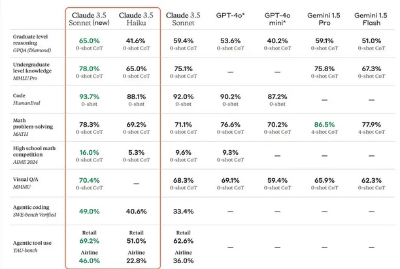Select the High school math competition label
400x269 pixels.
click(x=35, y=153)
